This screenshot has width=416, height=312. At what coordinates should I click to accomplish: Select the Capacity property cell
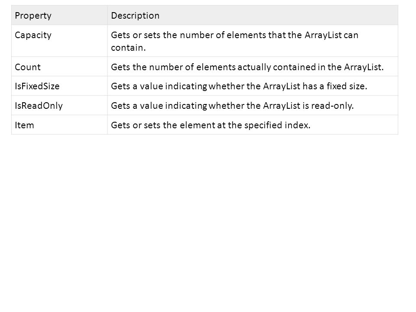(x=59, y=41)
